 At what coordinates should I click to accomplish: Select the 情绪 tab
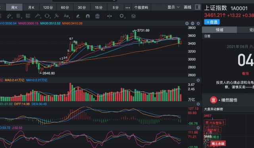[219, 30]
